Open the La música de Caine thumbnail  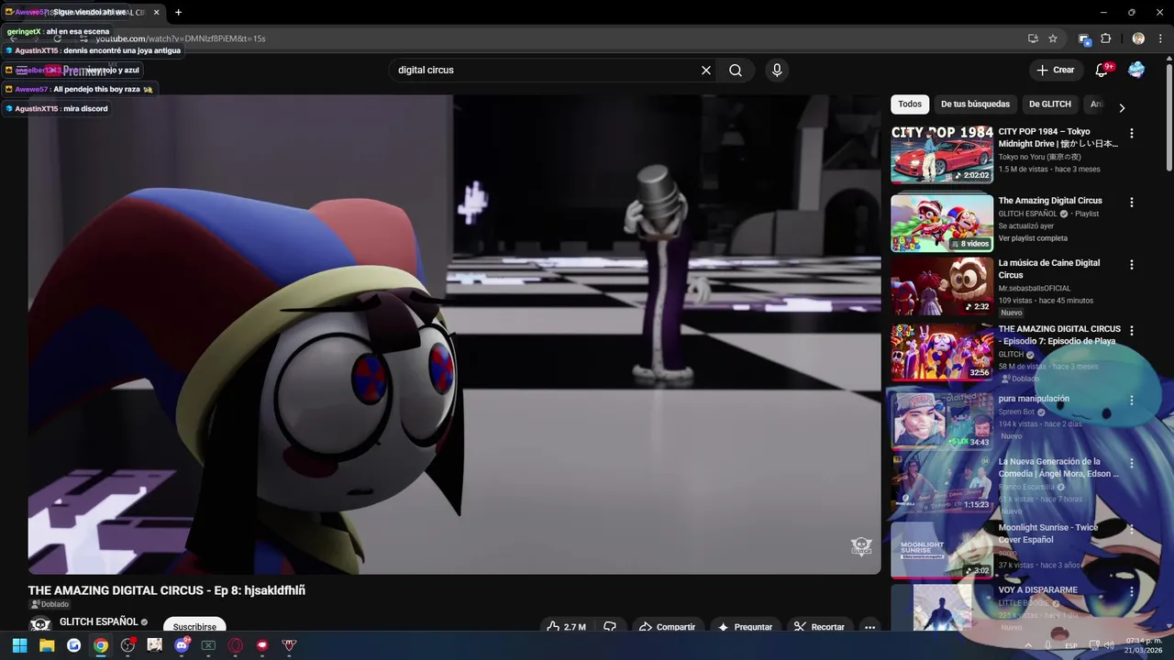tap(942, 285)
